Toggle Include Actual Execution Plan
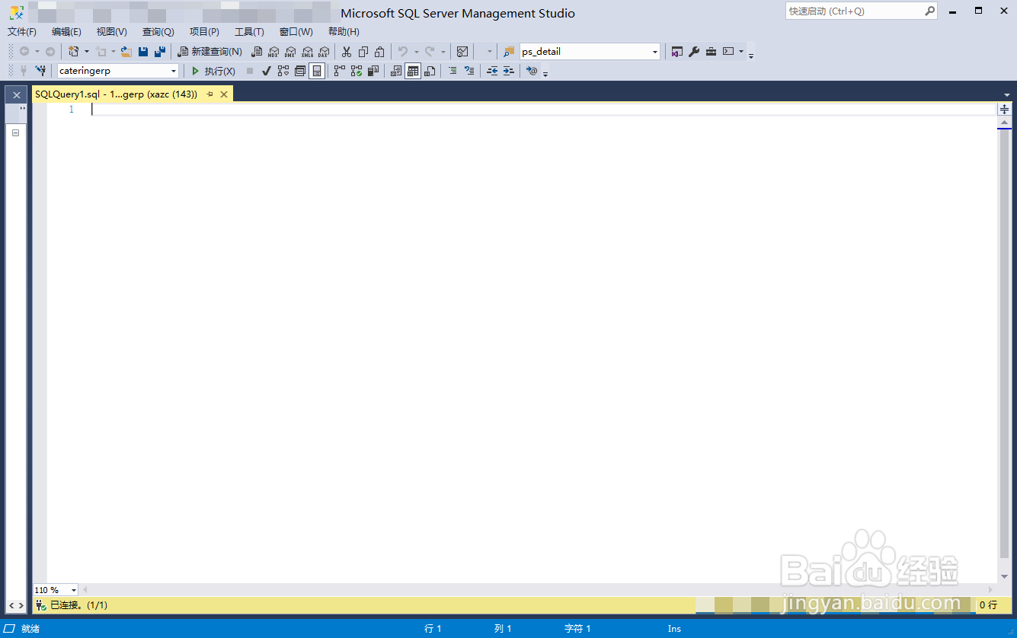This screenshot has width=1017, height=638. pyautogui.click(x=340, y=71)
